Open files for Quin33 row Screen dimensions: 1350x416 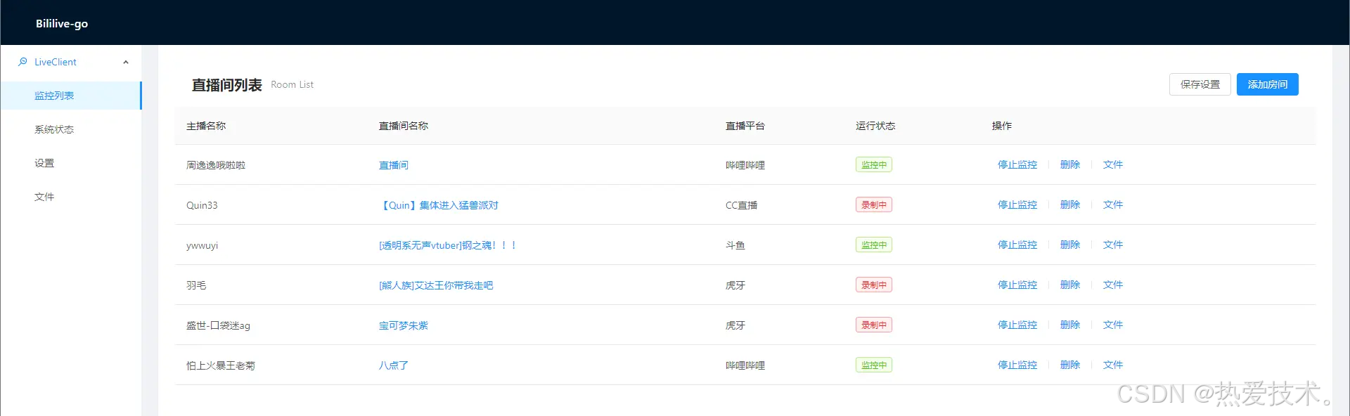[1113, 204]
